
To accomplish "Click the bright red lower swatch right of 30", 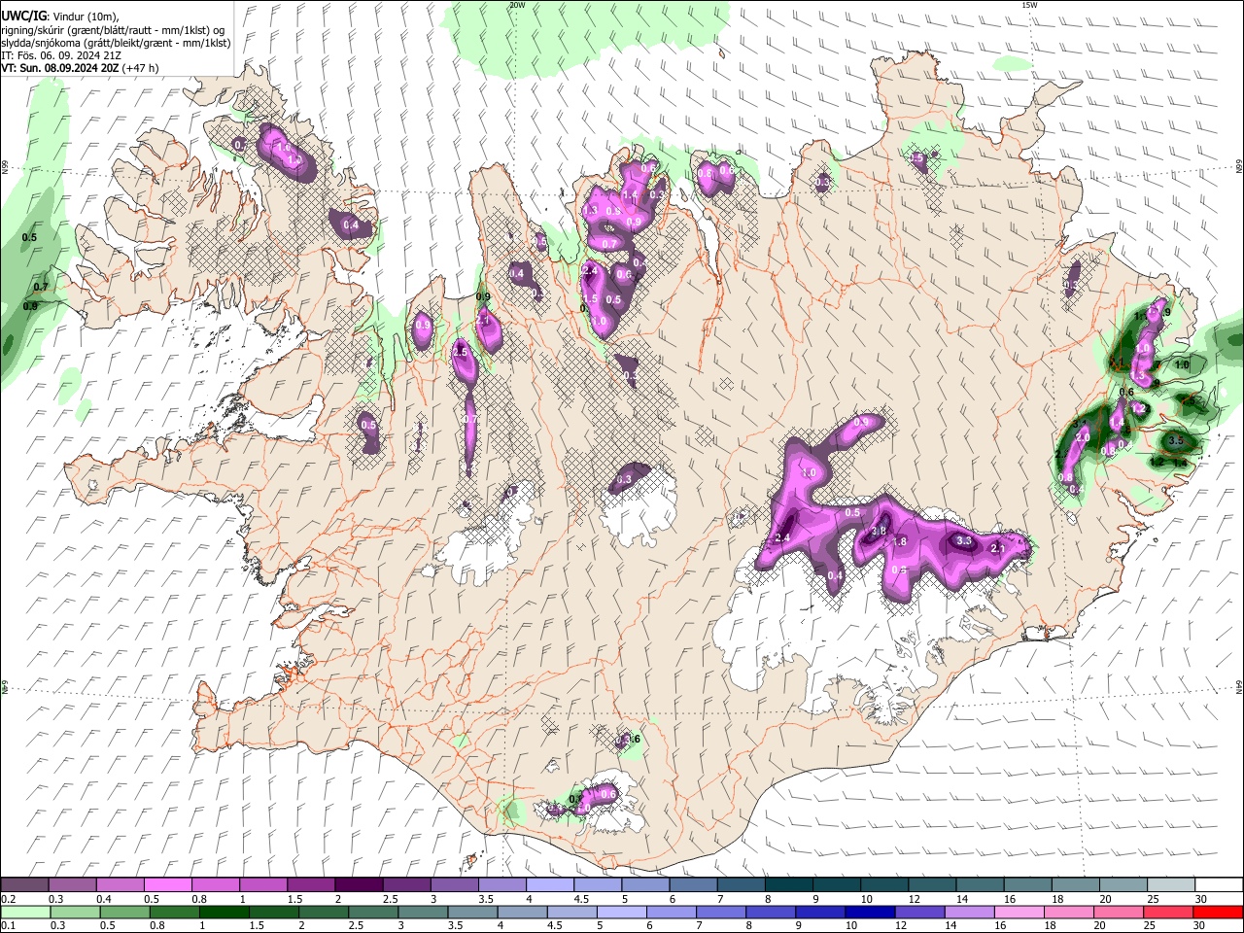I will (x=1219, y=912).
